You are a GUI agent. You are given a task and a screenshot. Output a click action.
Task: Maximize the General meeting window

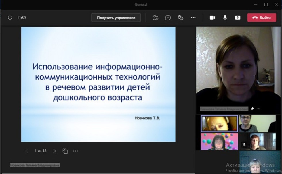tap(266, 4)
